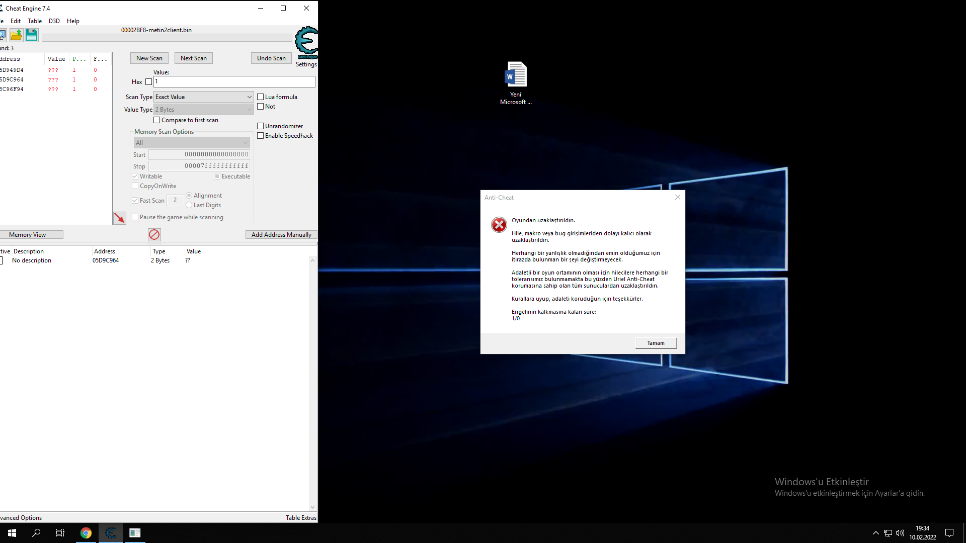This screenshot has width=966, height=543.
Task: Click Add Address Manually
Action: 281,235
